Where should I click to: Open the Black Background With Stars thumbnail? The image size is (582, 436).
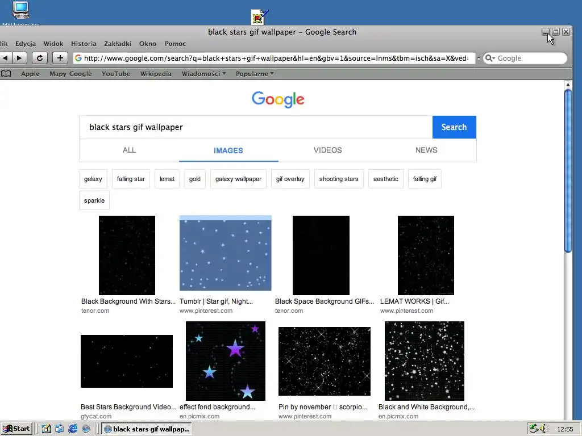pos(127,255)
